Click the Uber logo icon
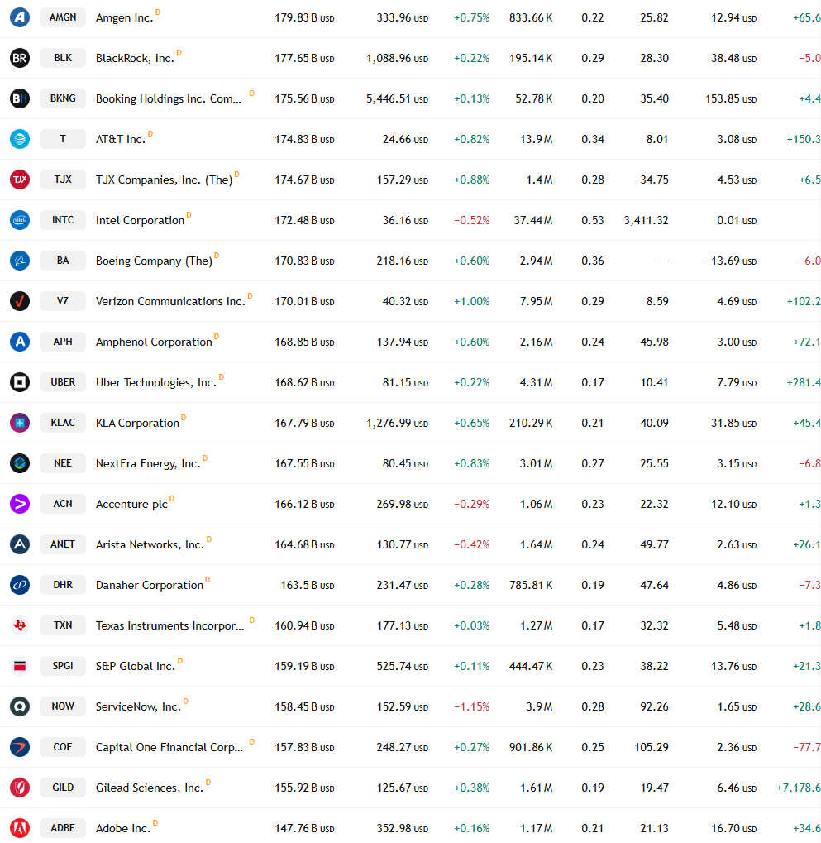The width and height of the screenshot is (821, 843). point(20,382)
